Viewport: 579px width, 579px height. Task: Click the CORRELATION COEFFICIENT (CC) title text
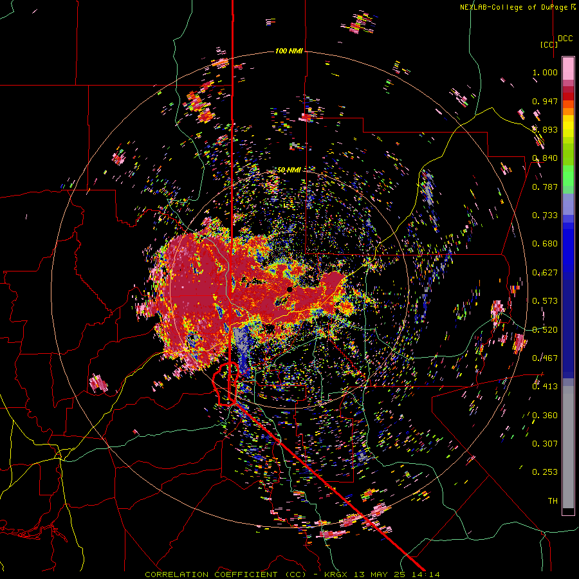[225, 574]
